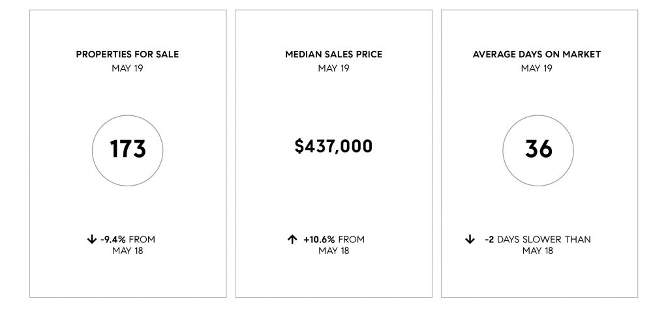Click May 18 in Median Sales Price card
The width and height of the screenshot is (668, 327).
[x=333, y=251]
